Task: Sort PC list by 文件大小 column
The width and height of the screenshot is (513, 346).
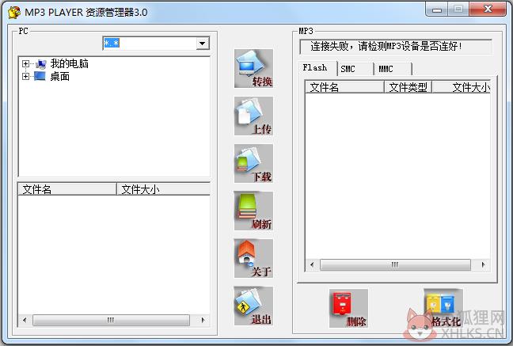Action: tap(164, 189)
